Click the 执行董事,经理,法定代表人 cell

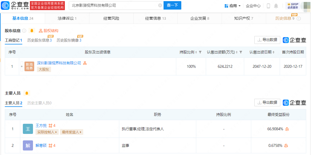158,129
